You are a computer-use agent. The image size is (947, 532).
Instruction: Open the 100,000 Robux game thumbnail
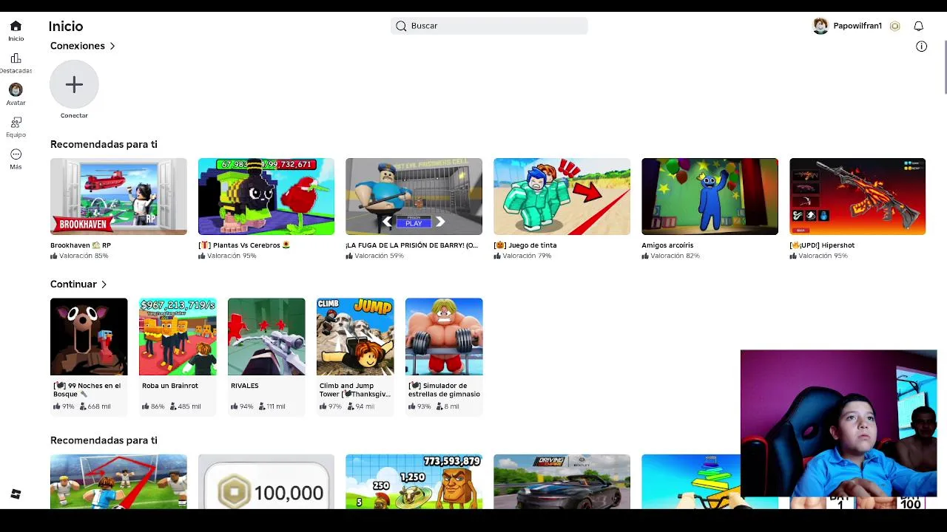pyautogui.click(x=266, y=482)
